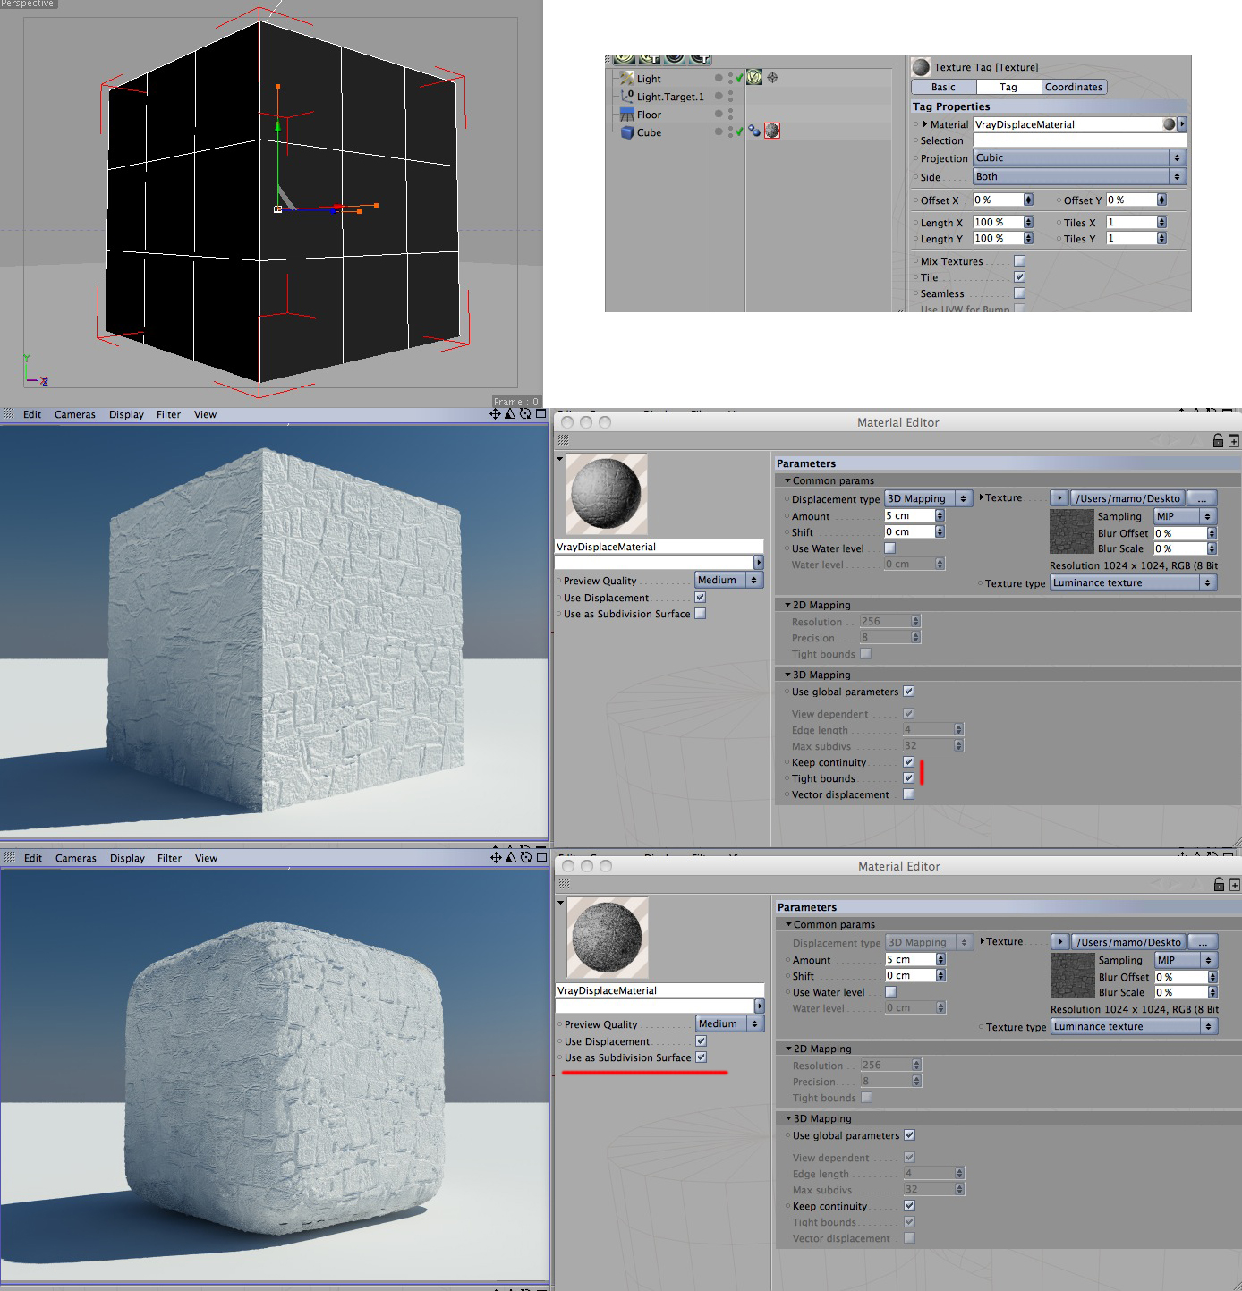This screenshot has height=1291, width=1242.
Task: Click lock icon in upper Material Editor
Action: point(1218,440)
